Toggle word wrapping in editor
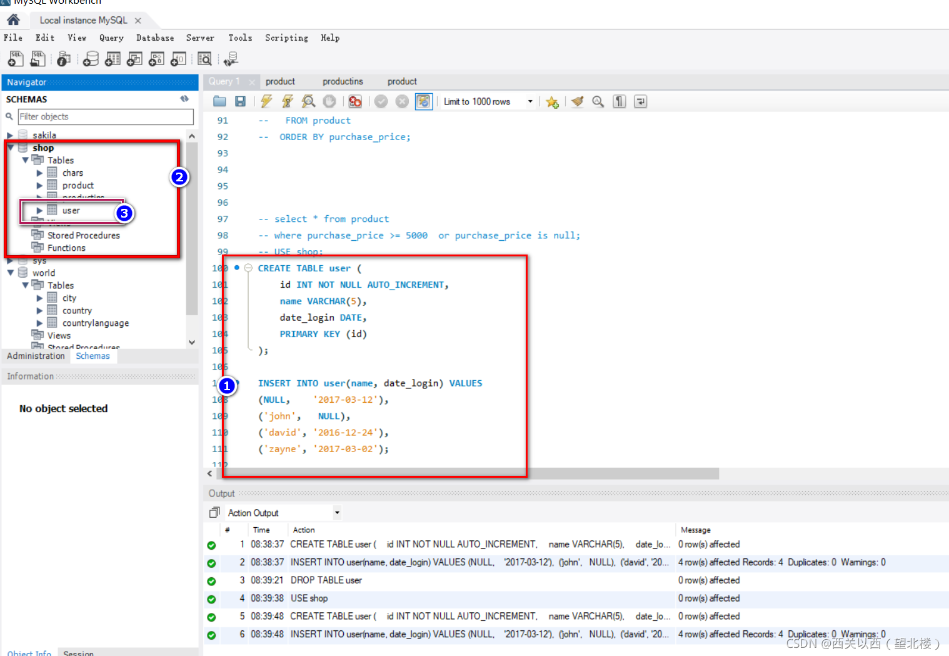Viewport: 949px width, 656px height. [x=641, y=101]
